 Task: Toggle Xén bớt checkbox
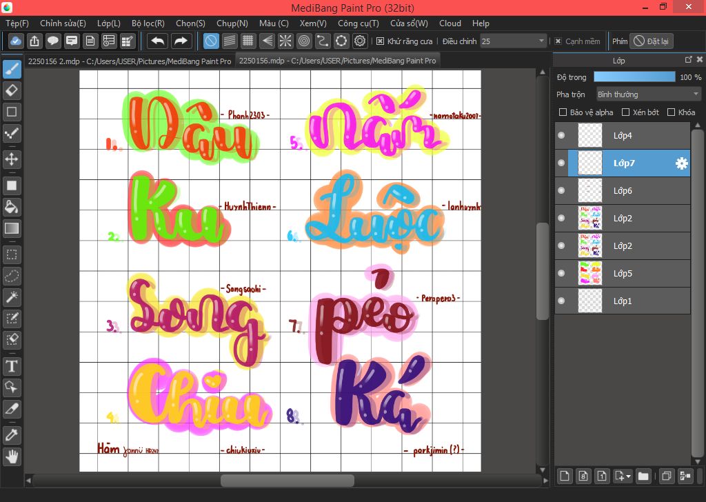625,112
